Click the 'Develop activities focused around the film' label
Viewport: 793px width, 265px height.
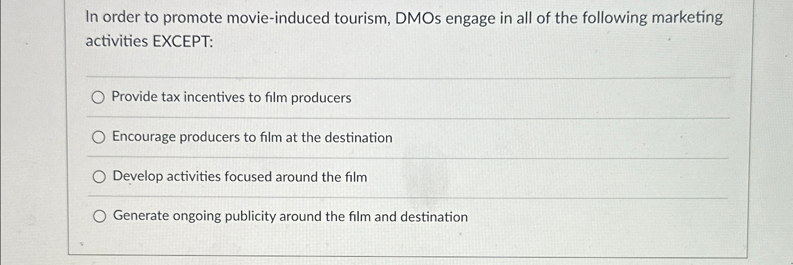[240, 177]
